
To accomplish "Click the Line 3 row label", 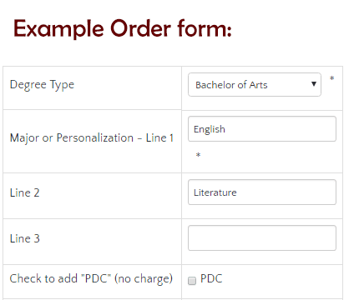I will (25, 238).
